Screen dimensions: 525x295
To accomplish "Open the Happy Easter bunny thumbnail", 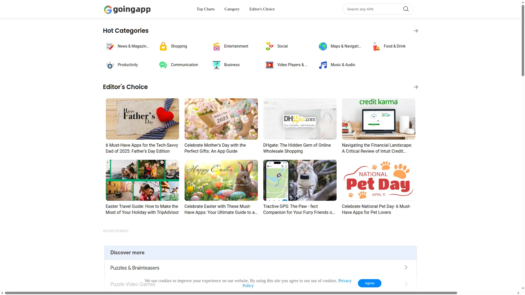I will click(x=221, y=180).
